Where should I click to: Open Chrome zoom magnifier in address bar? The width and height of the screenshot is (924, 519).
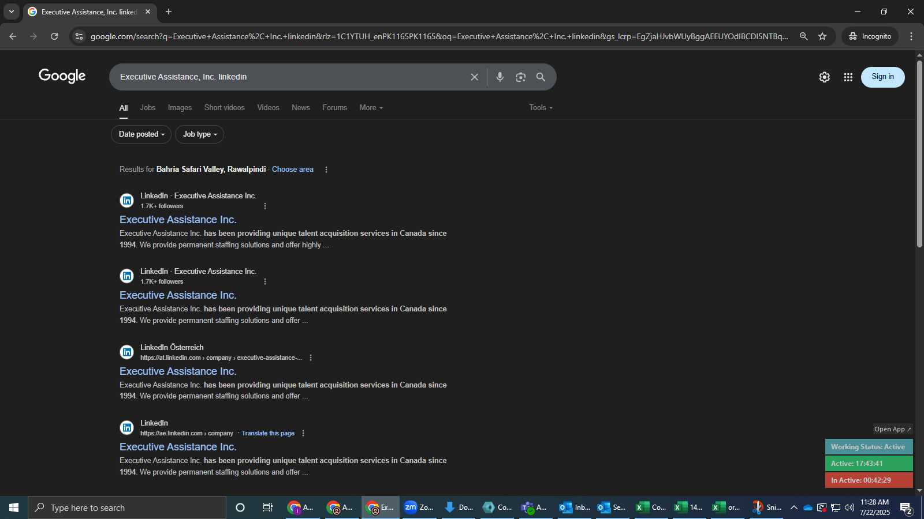tap(803, 36)
